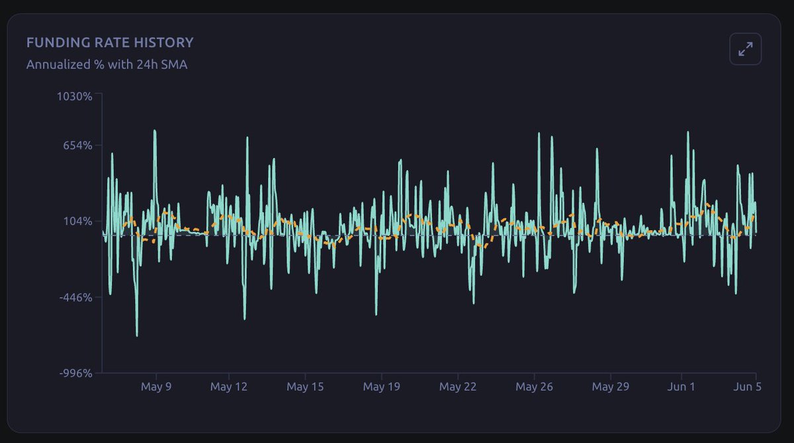
Task: Click the Jun 1 date label
Action: (682, 387)
